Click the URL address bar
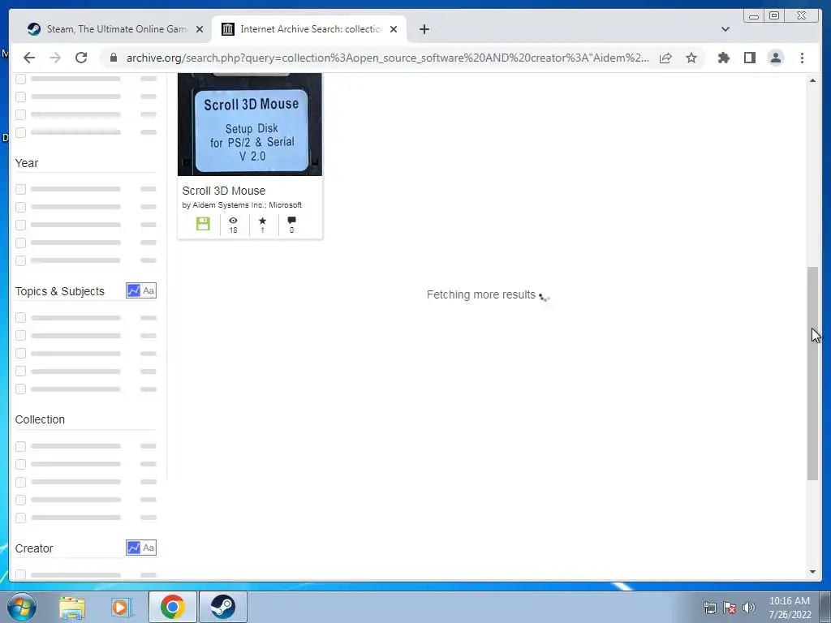 coord(387,58)
